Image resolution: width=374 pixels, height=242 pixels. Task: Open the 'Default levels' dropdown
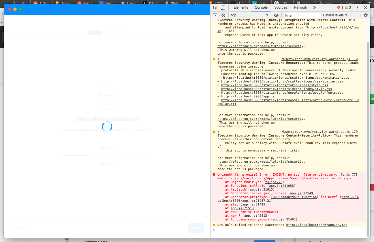335,15
